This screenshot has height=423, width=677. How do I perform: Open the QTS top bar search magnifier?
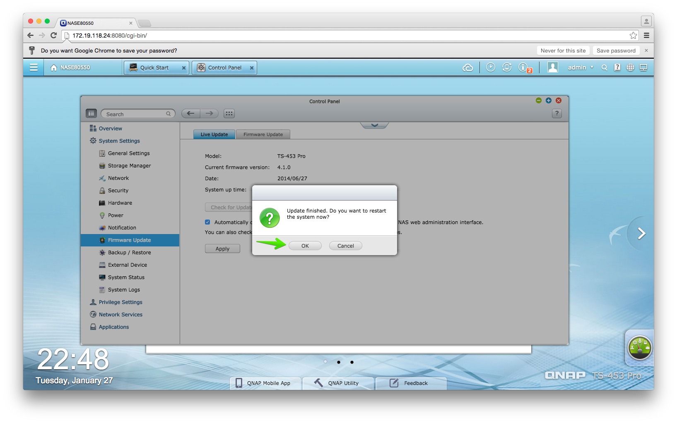coord(605,67)
